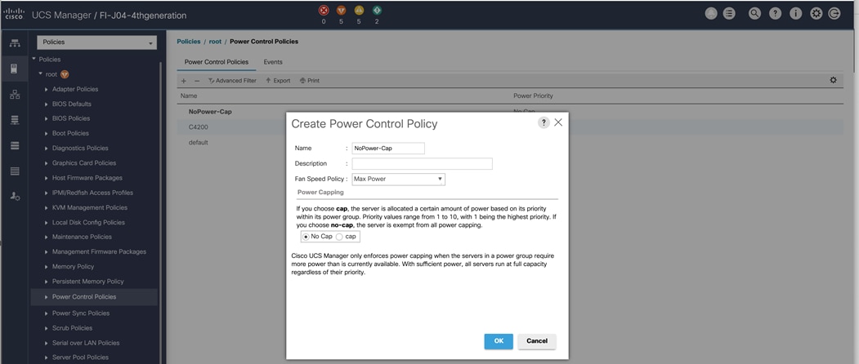Open the SAN icon in left rail

[x=15, y=120]
